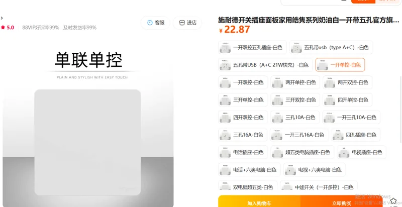This screenshot has width=402, height=207.
Task: Select option 五孔带usb (type A+C) -白色
Action: click(x=331, y=47)
